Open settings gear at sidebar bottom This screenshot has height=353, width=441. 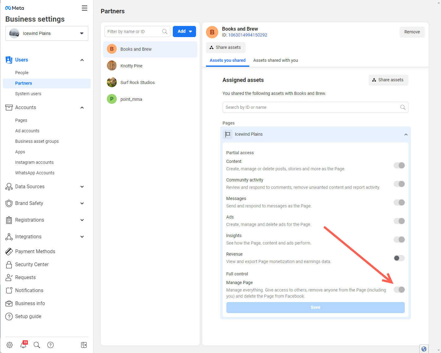(x=10, y=345)
